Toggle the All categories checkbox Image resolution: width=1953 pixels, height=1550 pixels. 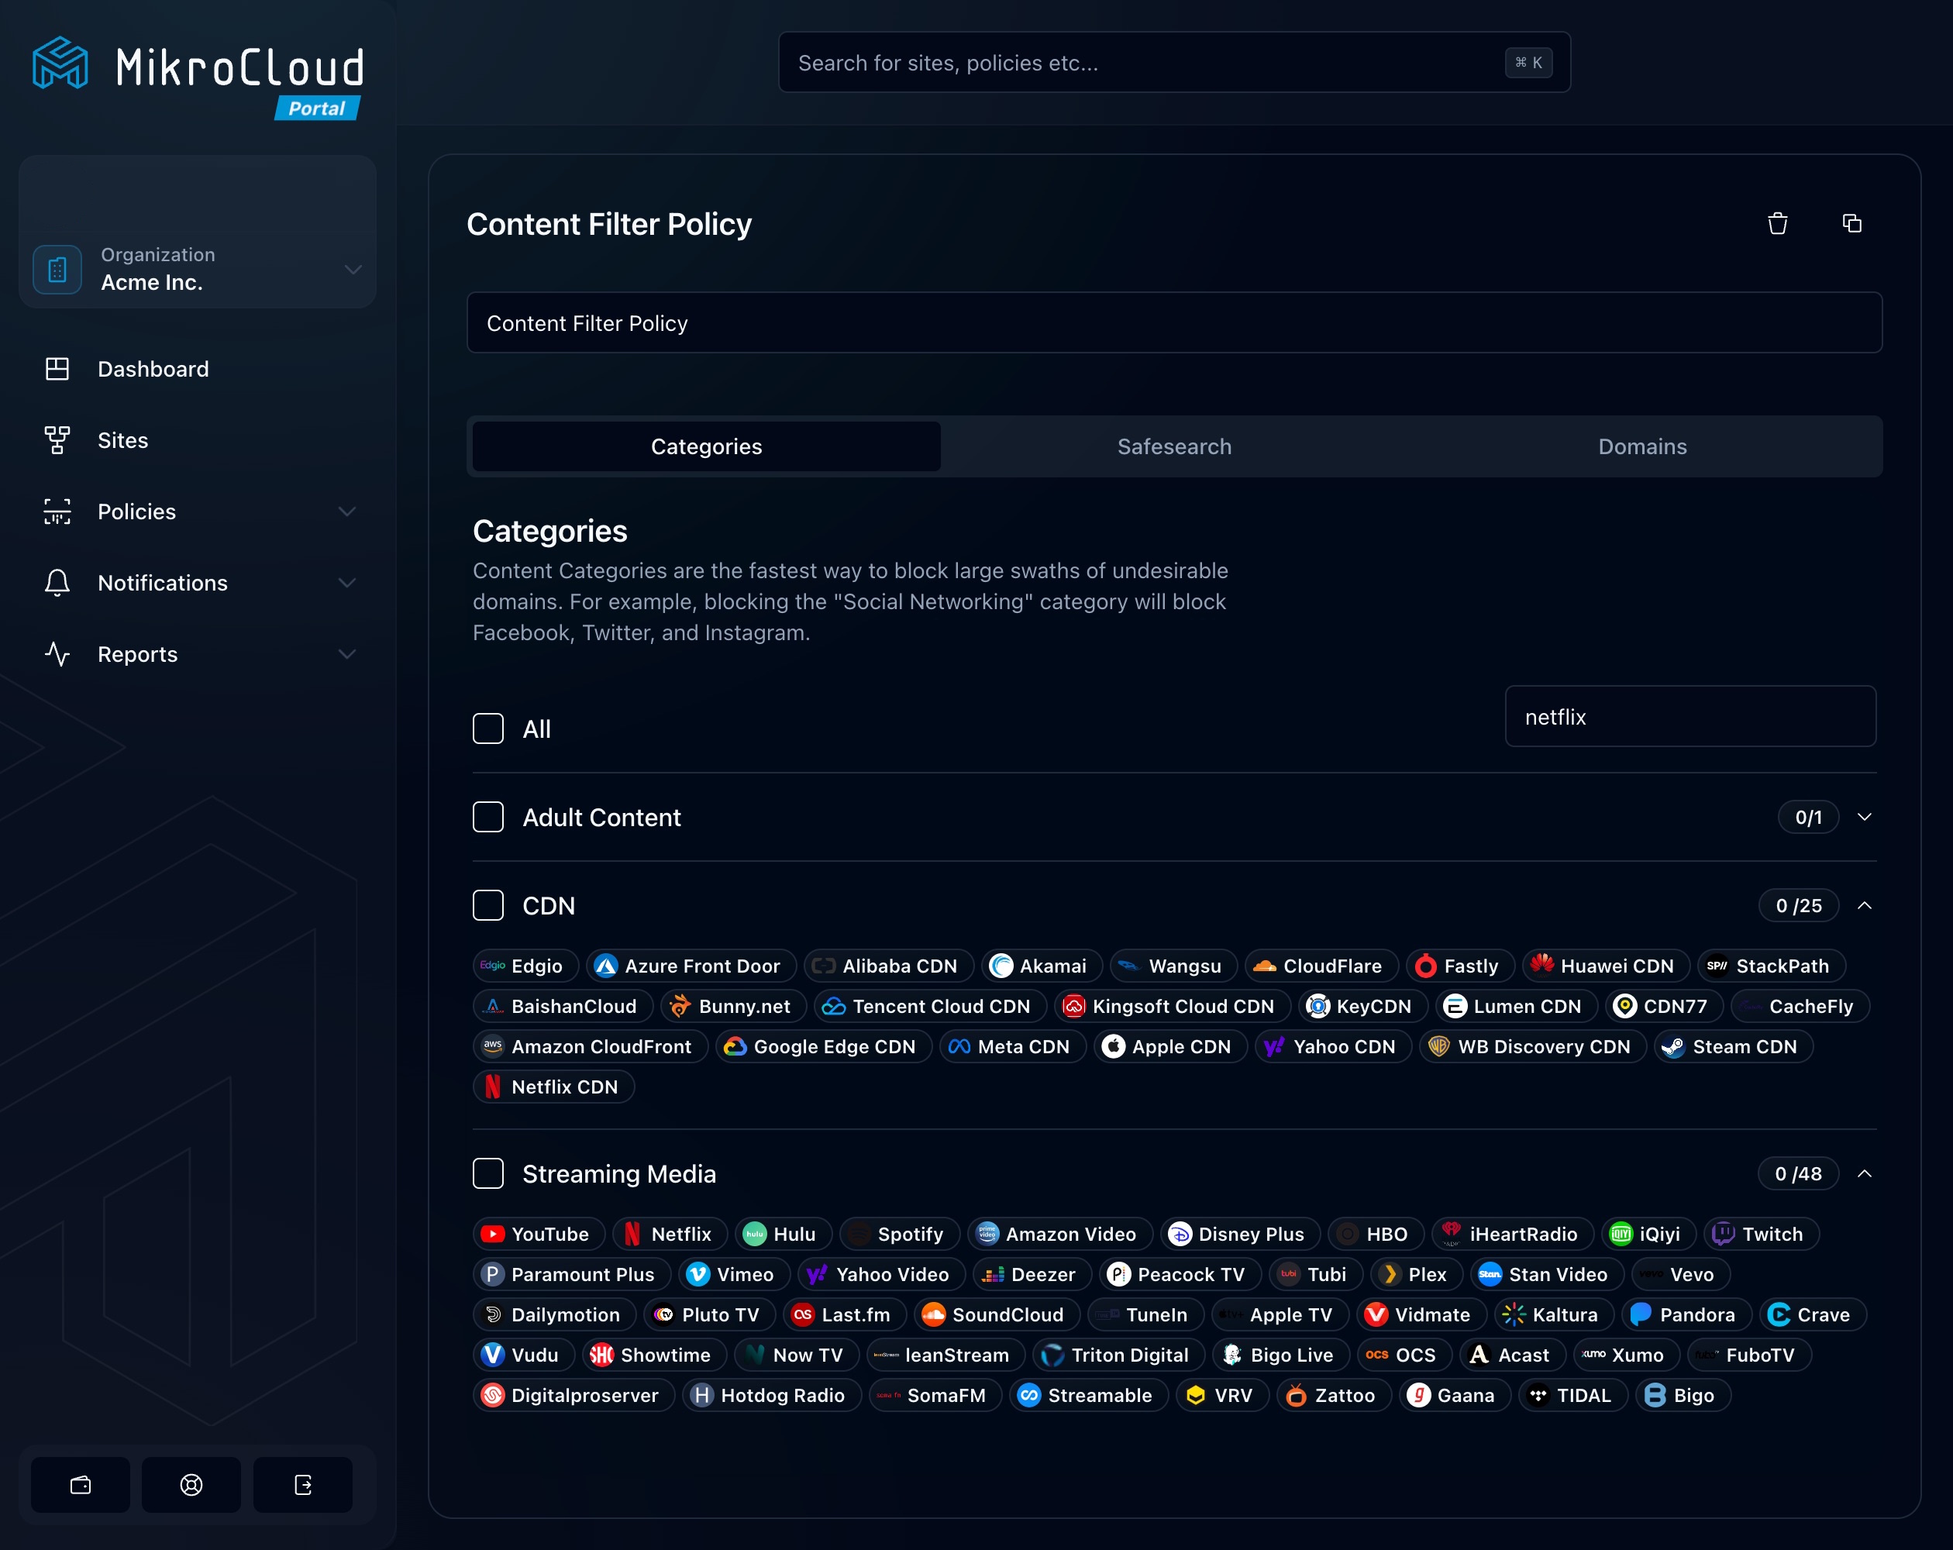[x=490, y=729]
